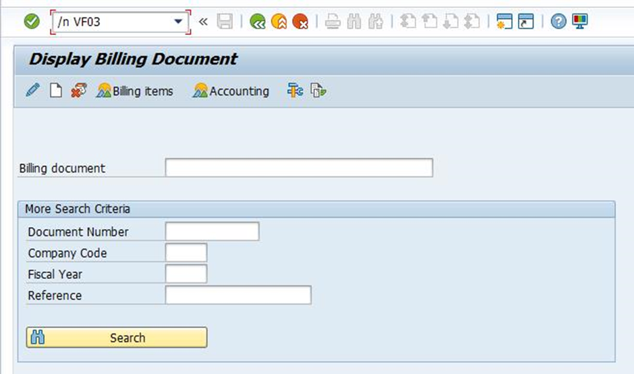This screenshot has height=374, width=634.
Task: Click the red Cancel icon
Action: pyautogui.click(x=300, y=22)
